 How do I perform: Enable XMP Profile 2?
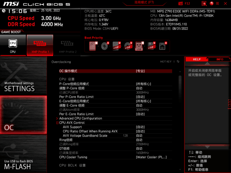(x=67, y=45)
